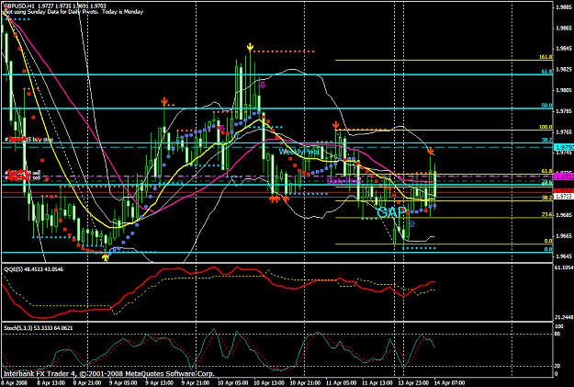The image size is (574, 387).
Task: Click the cyan 1.9750 price tag
Action: (x=564, y=147)
